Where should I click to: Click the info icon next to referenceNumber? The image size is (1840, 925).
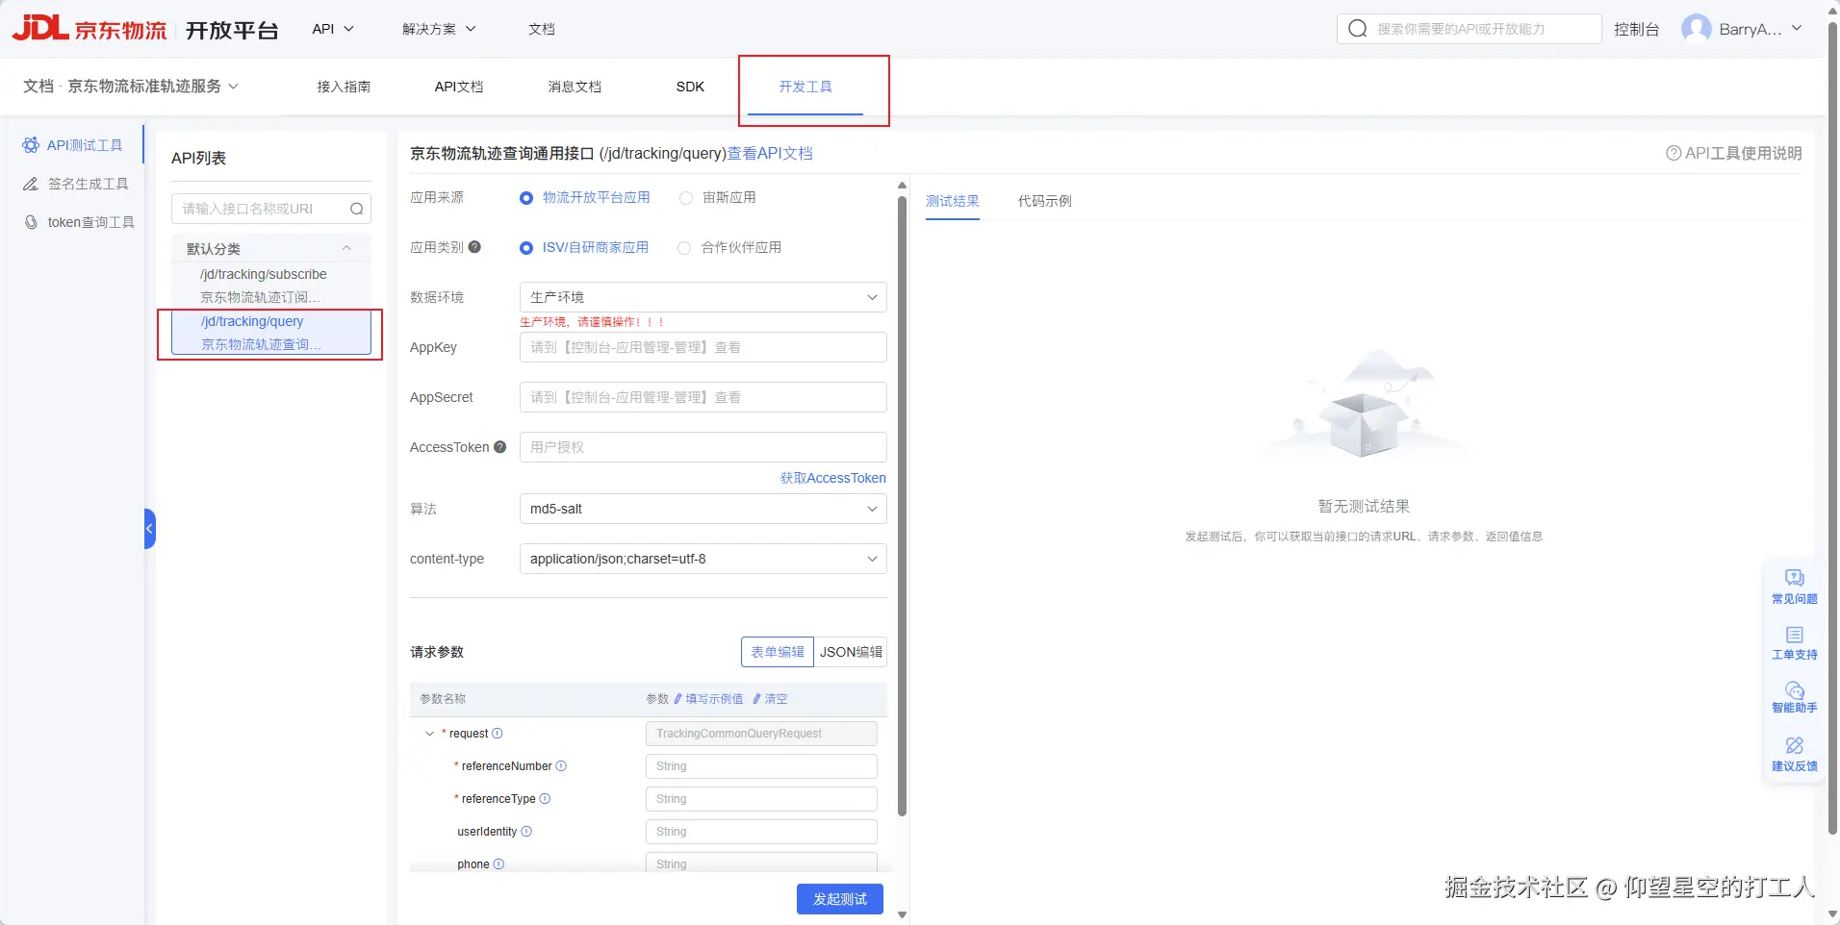point(561,766)
